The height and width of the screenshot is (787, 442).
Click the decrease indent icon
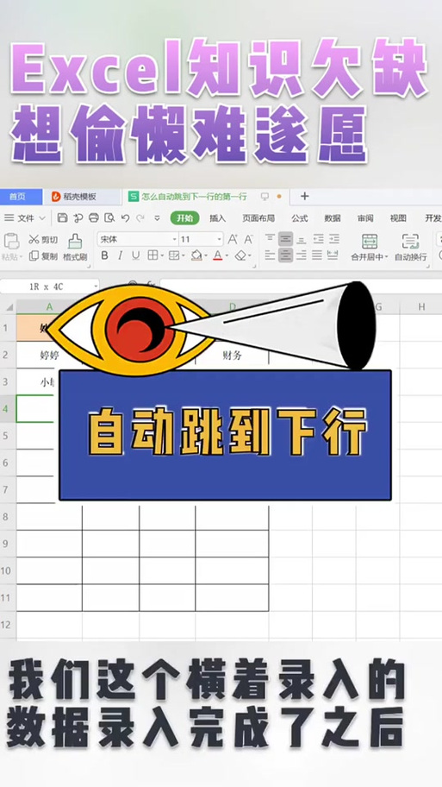pyautogui.click(x=318, y=239)
